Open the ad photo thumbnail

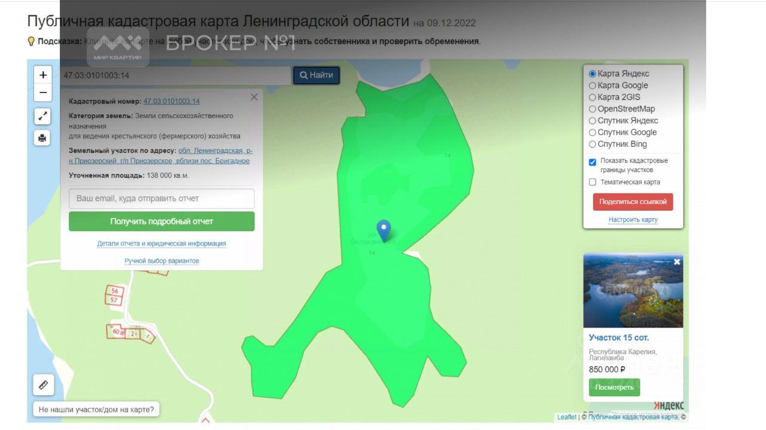click(x=633, y=290)
